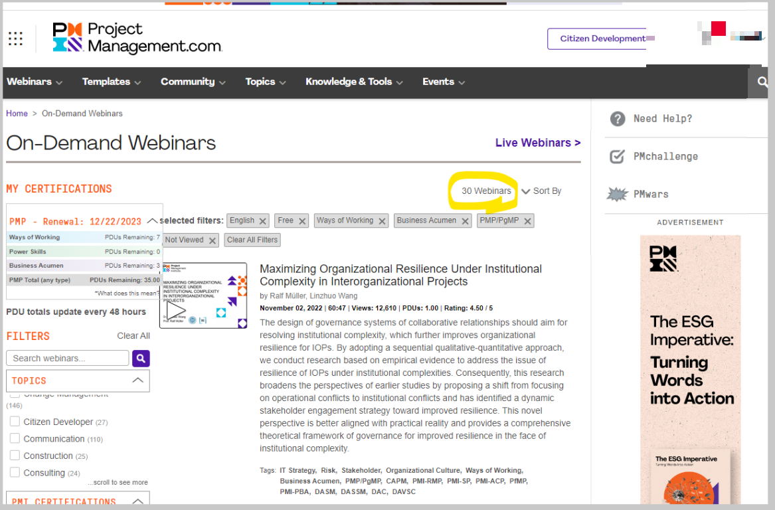Click the 30 Webinars count

486,191
